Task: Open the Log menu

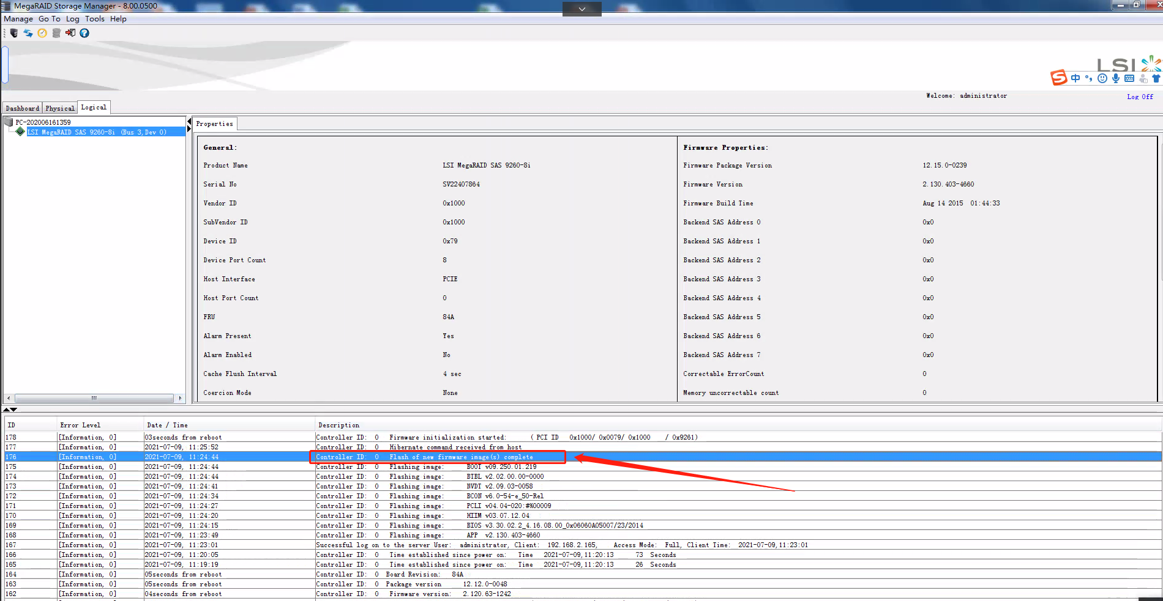Action: [73, 19]
